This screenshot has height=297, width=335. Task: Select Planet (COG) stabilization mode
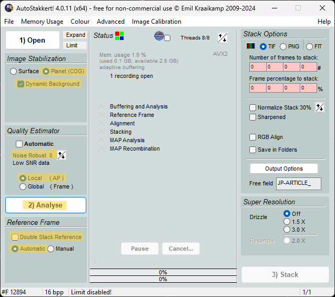click(x=46, y=71)
